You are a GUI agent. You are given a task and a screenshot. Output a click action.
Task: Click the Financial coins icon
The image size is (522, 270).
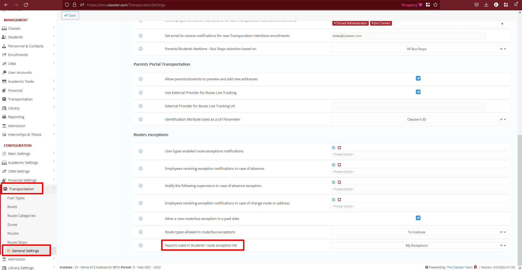tap(4, 90)
